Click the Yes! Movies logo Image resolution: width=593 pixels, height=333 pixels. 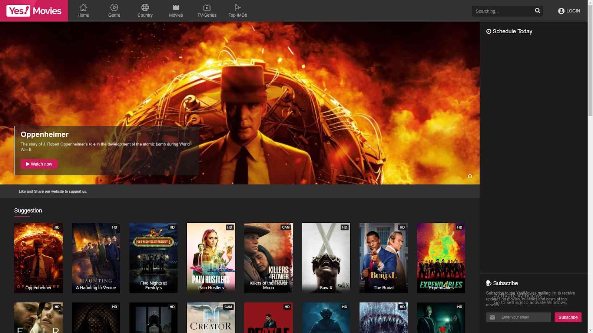pyautogui.click(x=34, y=11)
